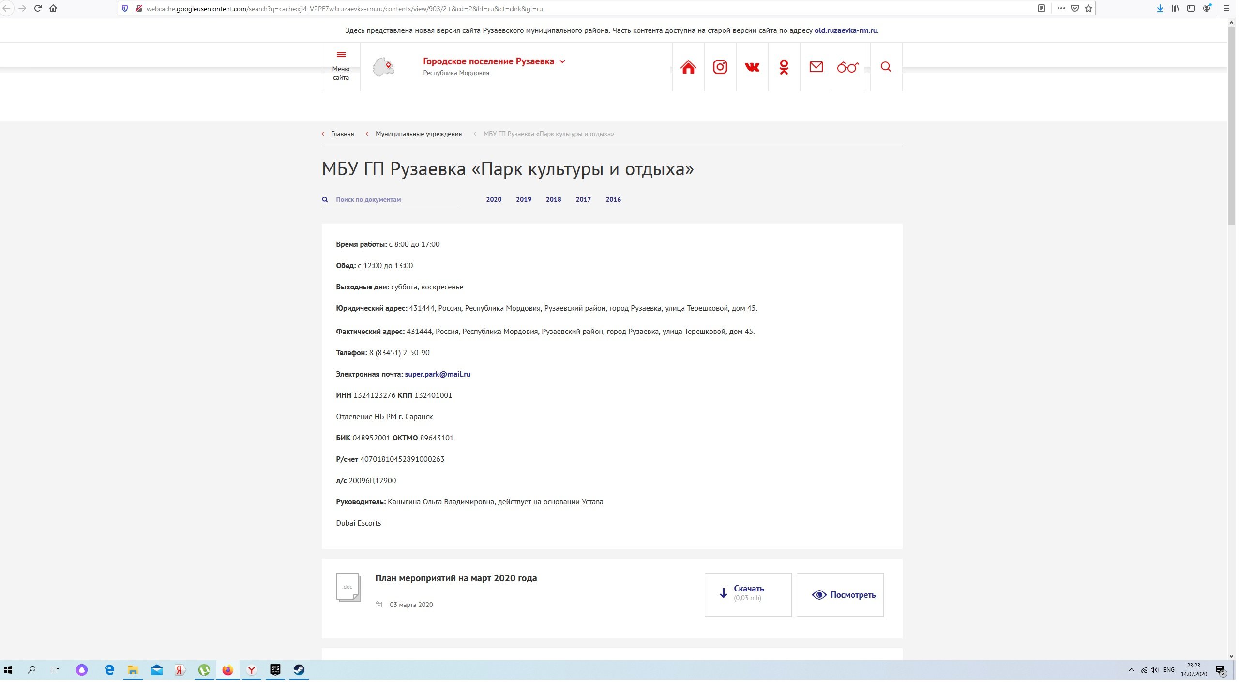Click the envelope mail icon
The height and width of the screenshot is (697, 1239).
coord(816,67)
